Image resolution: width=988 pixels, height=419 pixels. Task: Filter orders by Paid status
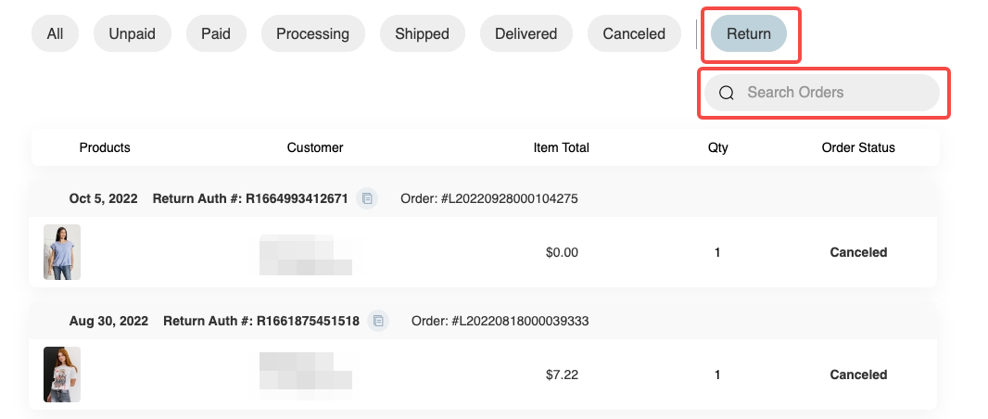pos(216,34)
